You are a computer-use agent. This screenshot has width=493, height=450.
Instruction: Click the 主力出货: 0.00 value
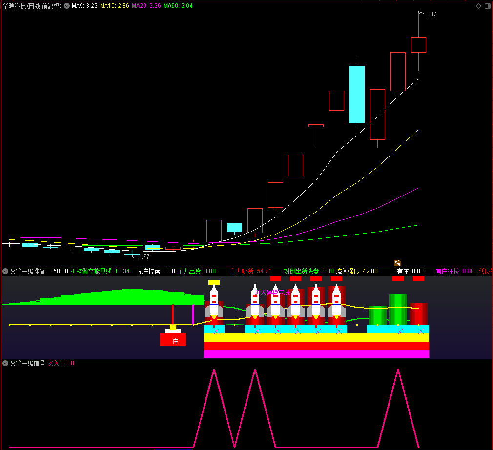coord(197,271)
